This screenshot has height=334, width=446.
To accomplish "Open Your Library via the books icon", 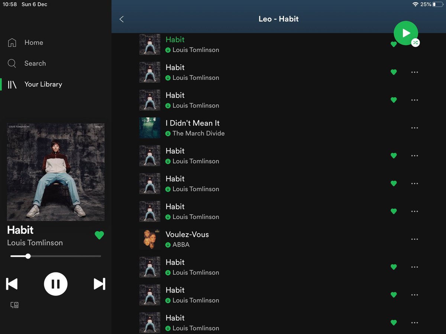I will (x=12, y=84).
